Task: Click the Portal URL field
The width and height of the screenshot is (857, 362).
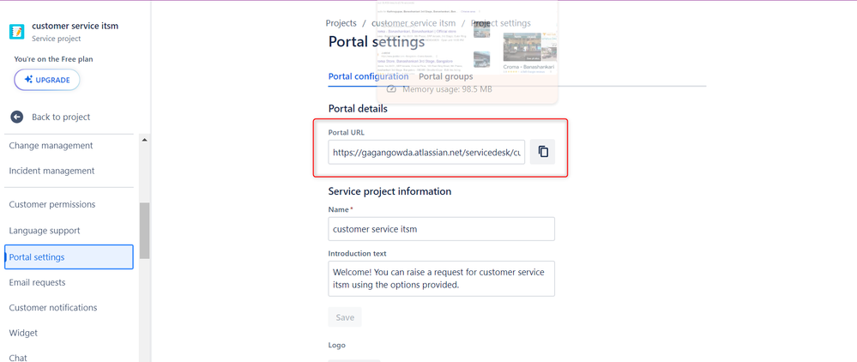Action: coord(427,152)
